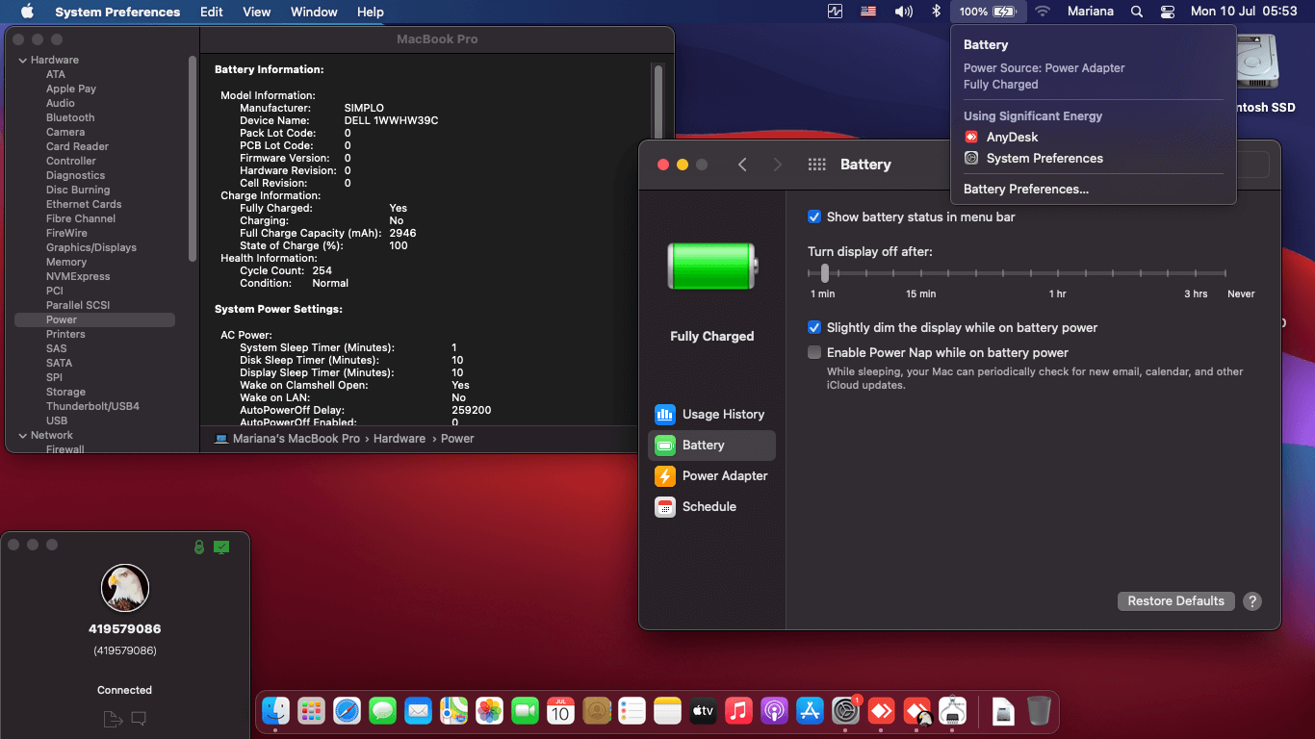Screen dimensions: 1315x739
Task: Open the Calendar app in the Dock
Action: (x=560, y=711)
